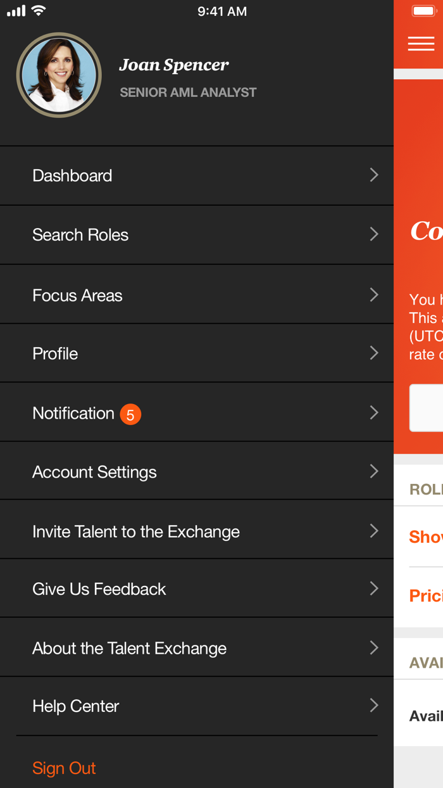
Task: Open the Notification screen
Action: point(74,413)
